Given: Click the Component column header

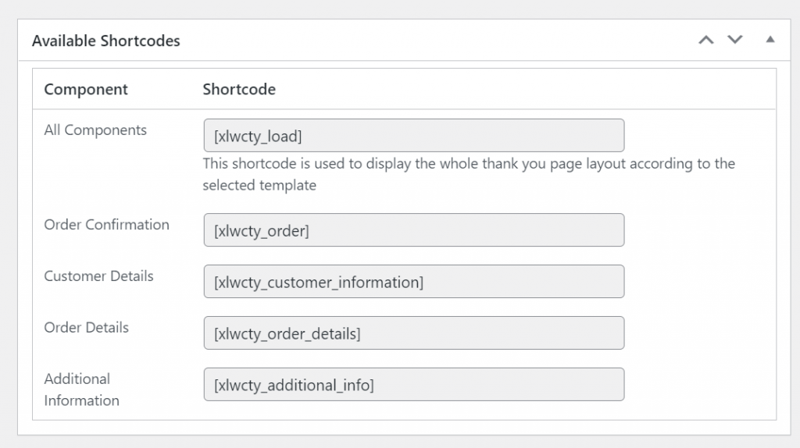Looking at the screenshot, I should click(x=86, y=89).
